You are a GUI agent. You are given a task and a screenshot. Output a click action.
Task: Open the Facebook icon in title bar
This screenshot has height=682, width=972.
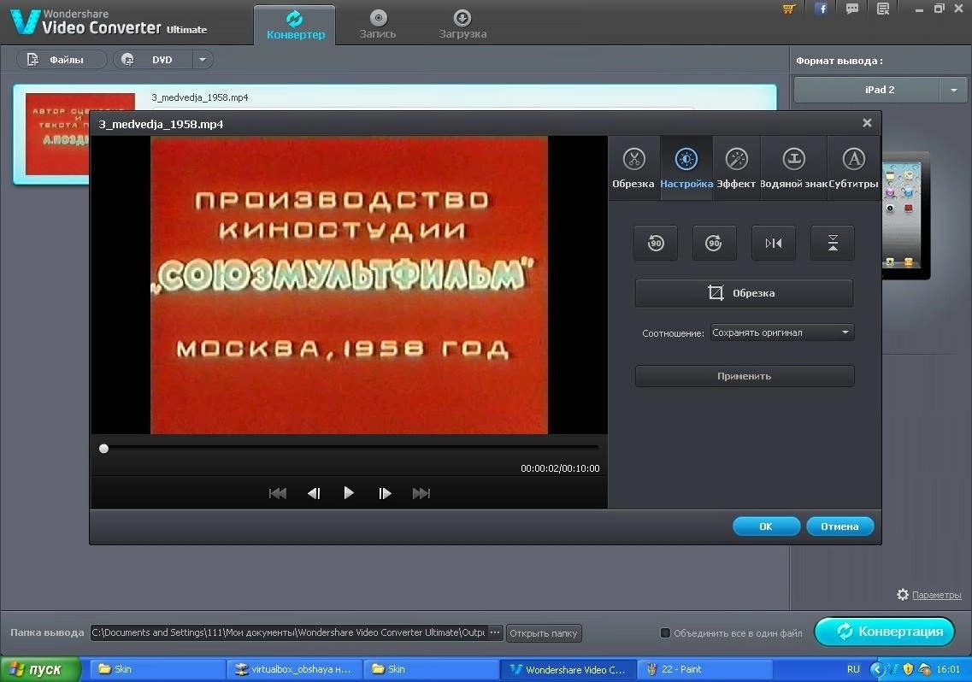tap(821, 9)
